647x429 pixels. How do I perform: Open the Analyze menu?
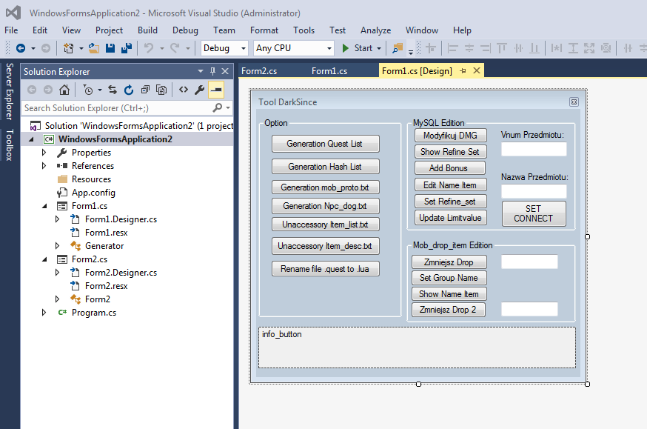(375, 30)
